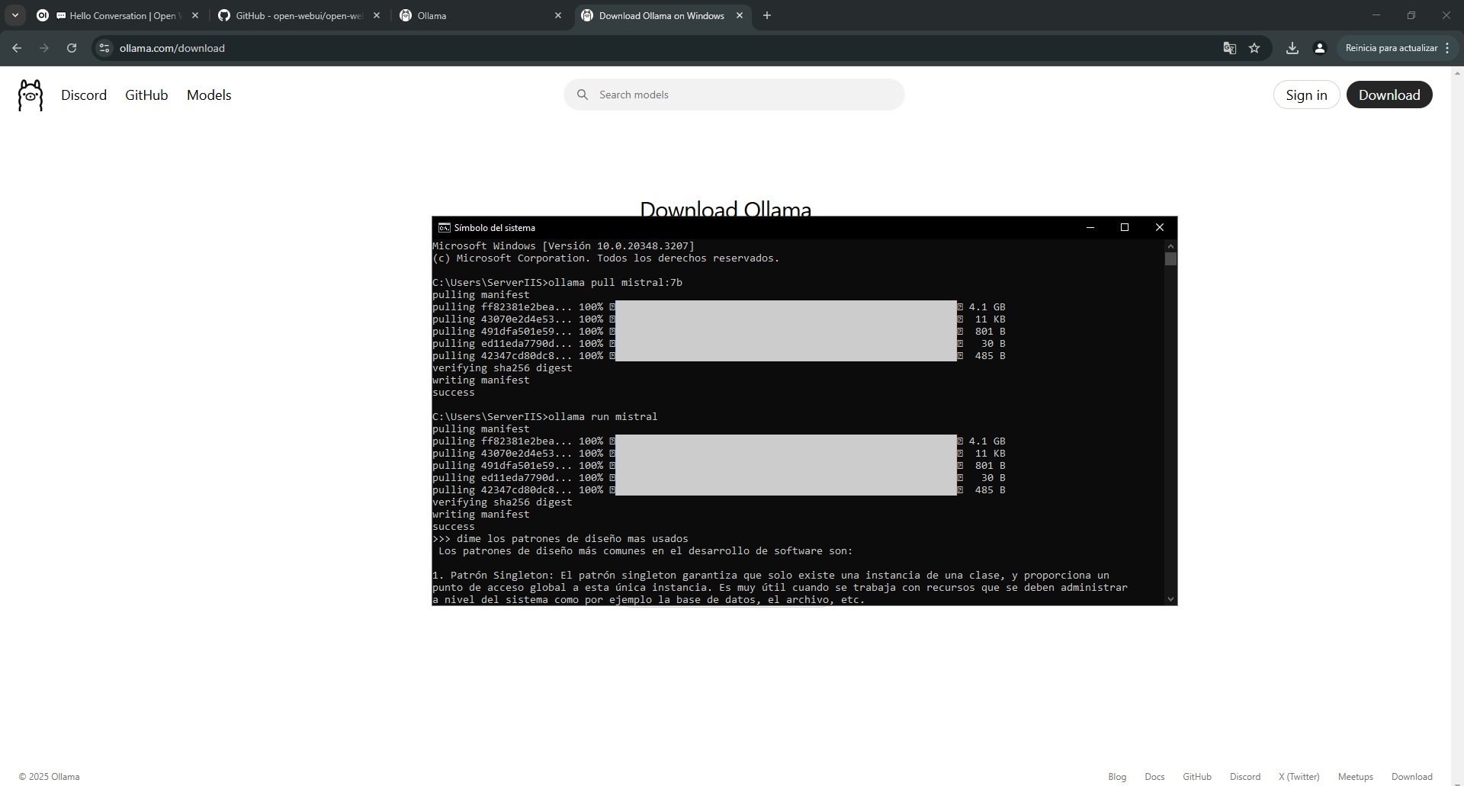Expand the tab search dropdown

pos(14,15)
